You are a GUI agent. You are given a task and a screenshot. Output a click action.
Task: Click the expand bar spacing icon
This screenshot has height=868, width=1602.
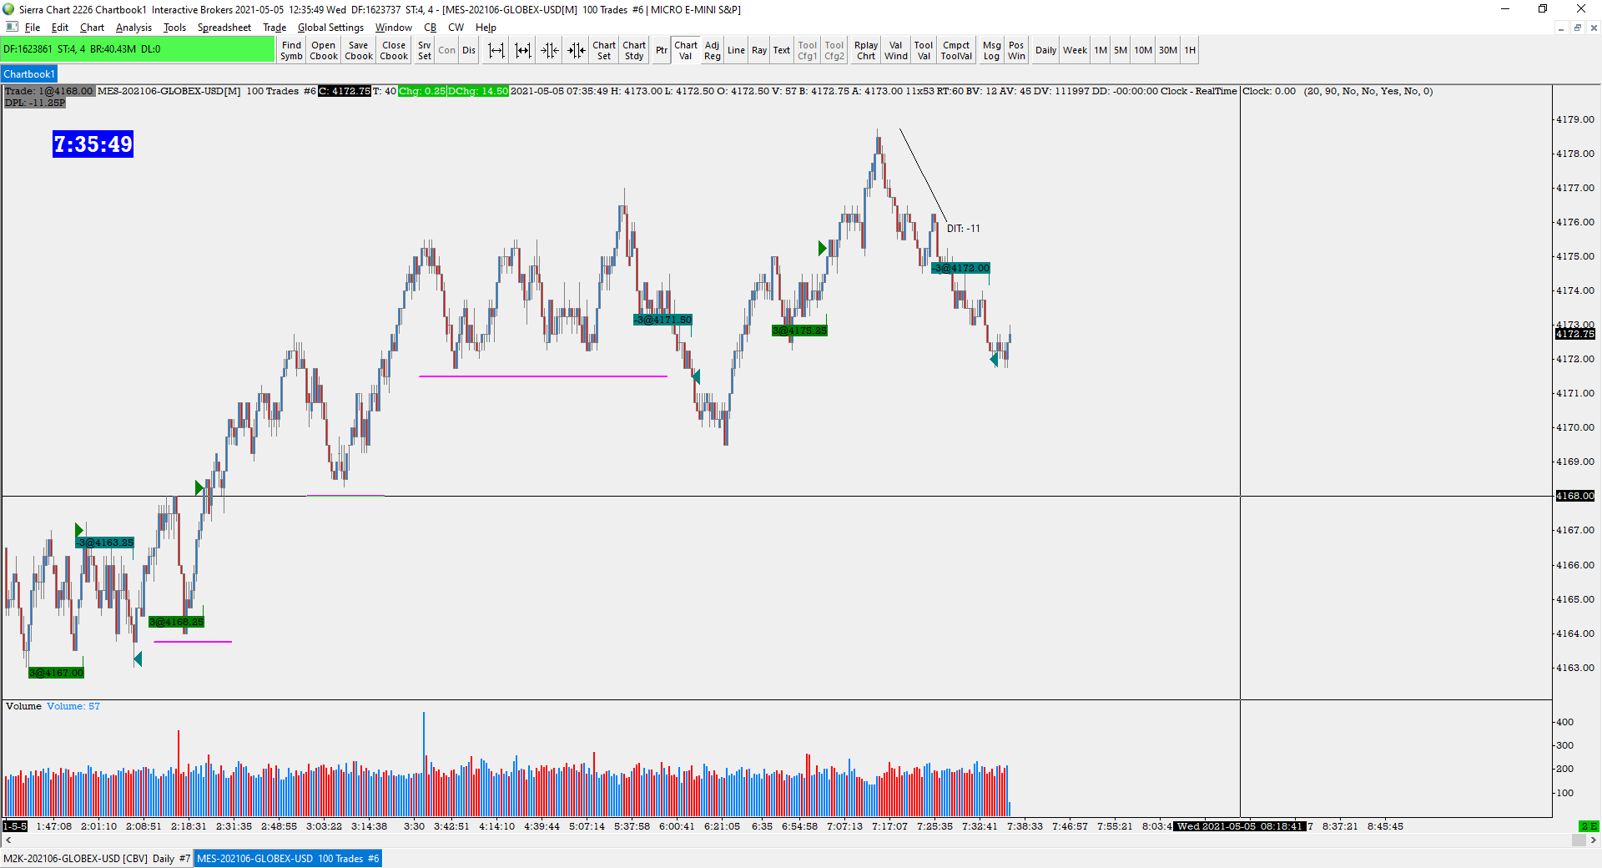click(496, 50)
